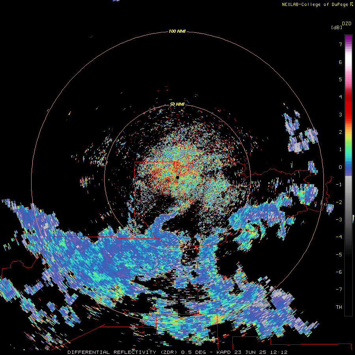Screen dimensions: 355x355
Task: Click the DZD product label
Action: point(347,24)
